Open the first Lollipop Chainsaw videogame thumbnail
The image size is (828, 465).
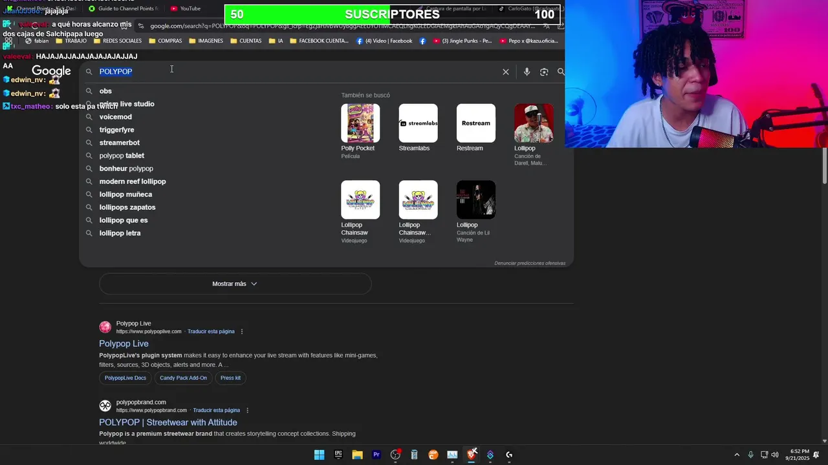pyautogui.click(x=360, y=200)
